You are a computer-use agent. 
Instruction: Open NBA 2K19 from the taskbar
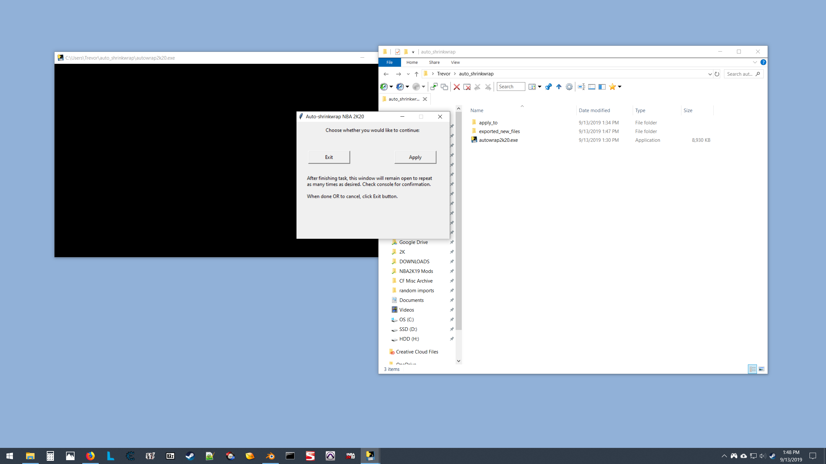coord(350,456)
